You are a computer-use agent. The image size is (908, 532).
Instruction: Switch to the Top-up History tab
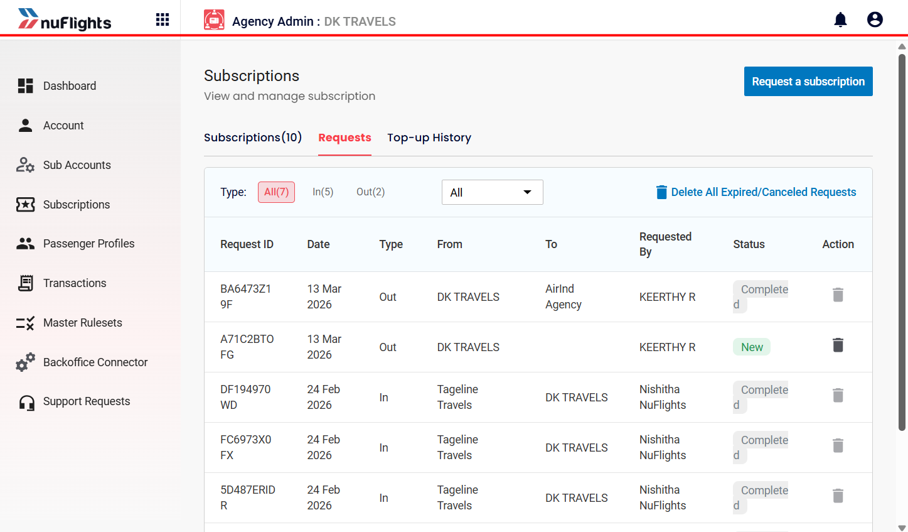(x=429, y=138)
